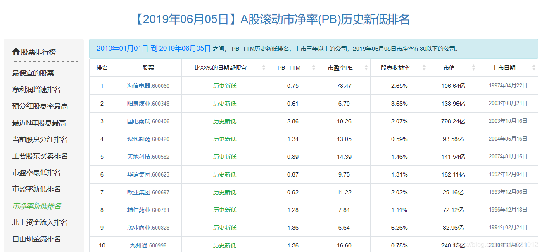The height and width of the screenshot is (252, 542).
Task: Open 主要股东买卖排名 ranking
Action: (40, 156)
